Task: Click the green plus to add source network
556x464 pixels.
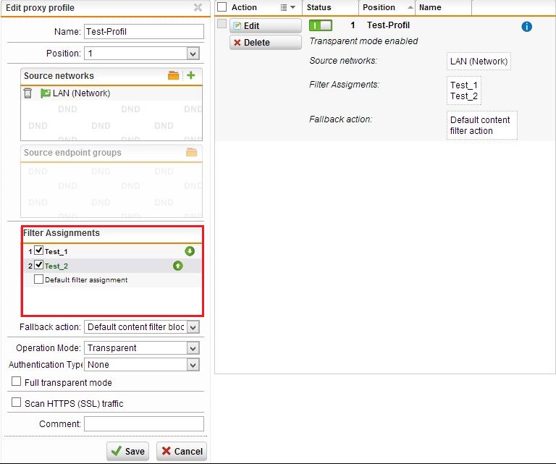Action: [x=191, y=75]
